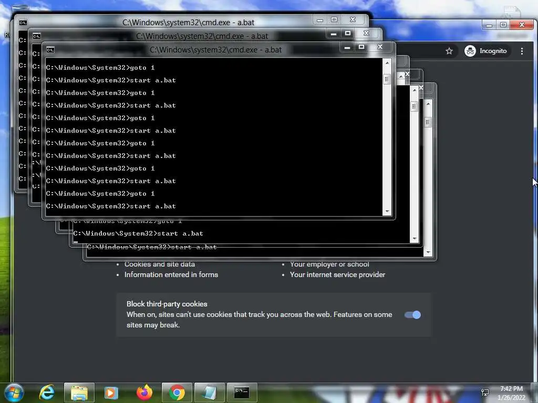Minimize the Chrome Incognito window

coord(489,25)
